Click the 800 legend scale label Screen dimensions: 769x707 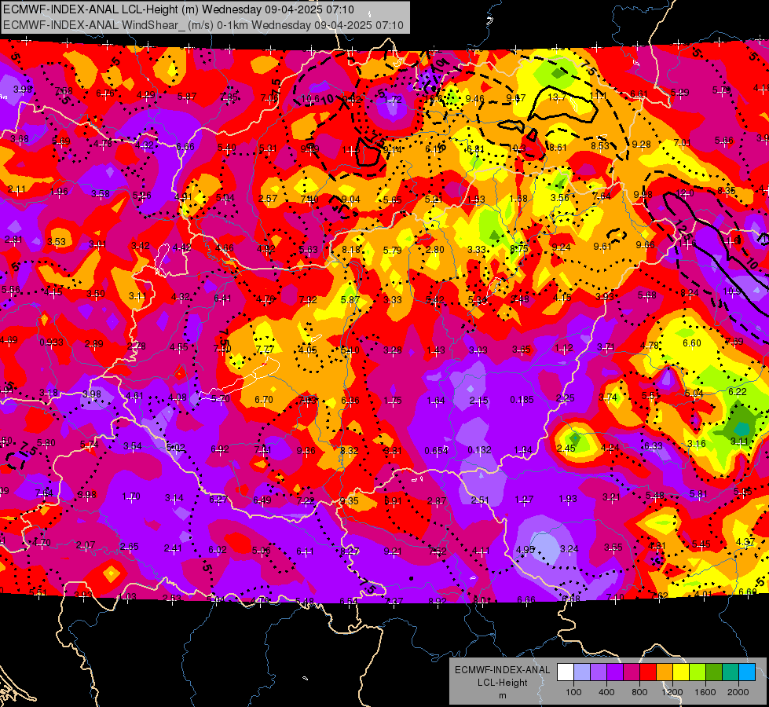pyautogui.click(x=639, y=692)
